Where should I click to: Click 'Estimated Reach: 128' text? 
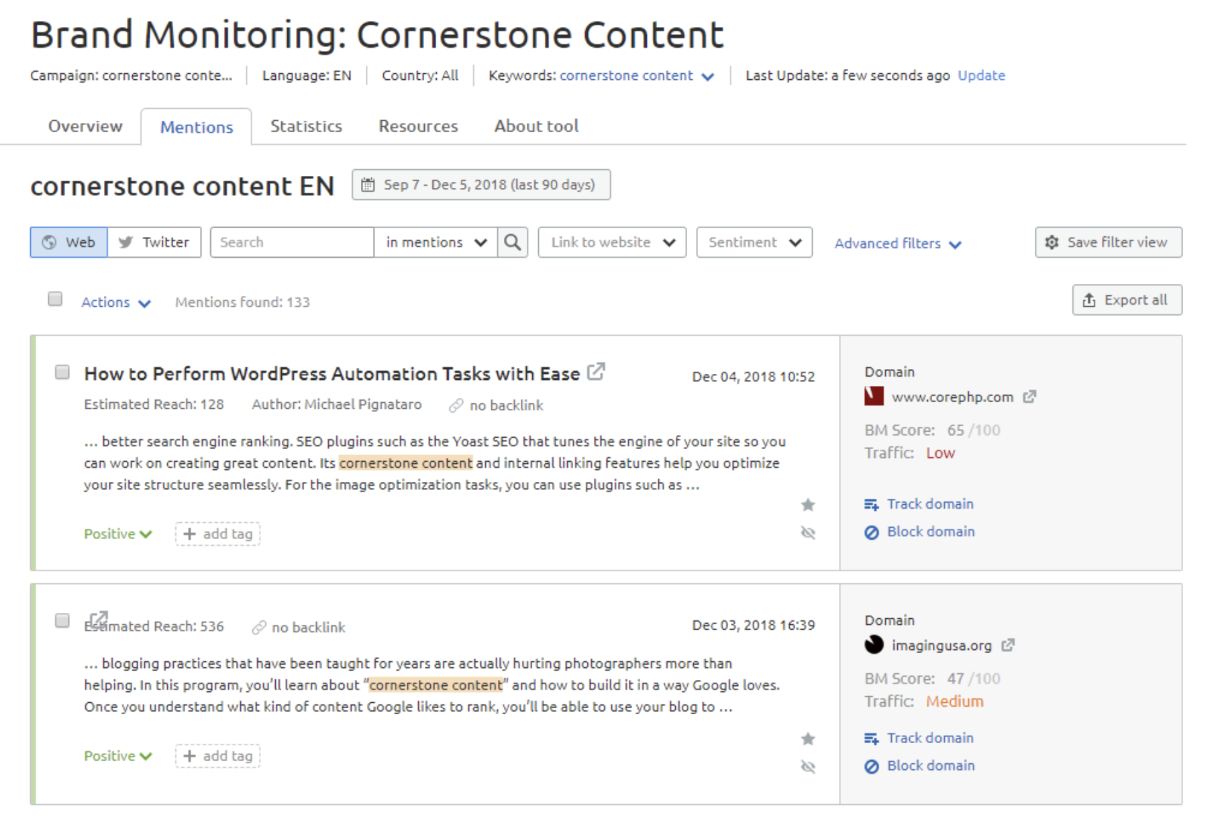pos(154,404)
